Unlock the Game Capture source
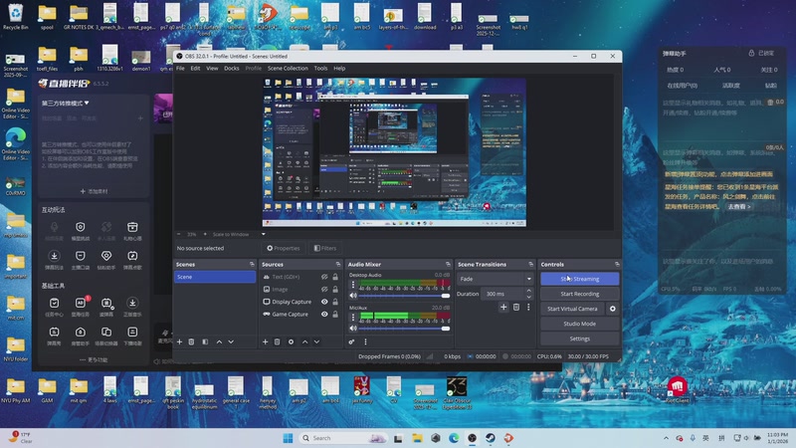796x448 pixels. tap(335, 315)
